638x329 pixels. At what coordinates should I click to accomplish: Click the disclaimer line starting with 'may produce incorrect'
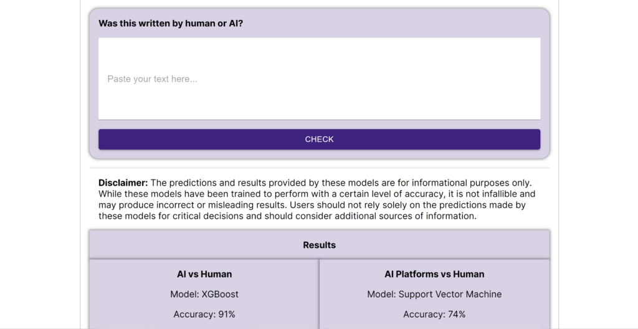249,206
